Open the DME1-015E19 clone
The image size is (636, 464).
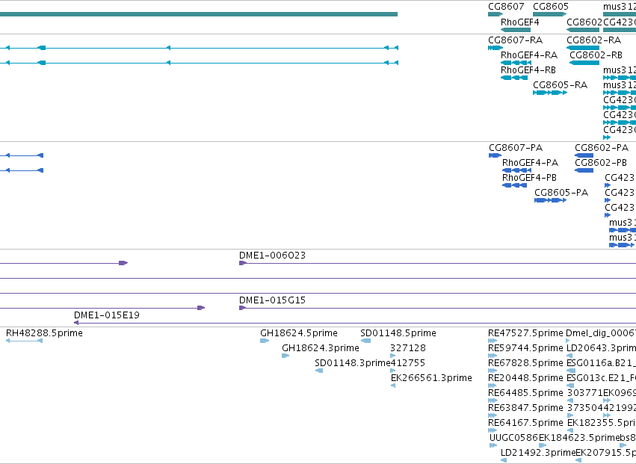107,315
